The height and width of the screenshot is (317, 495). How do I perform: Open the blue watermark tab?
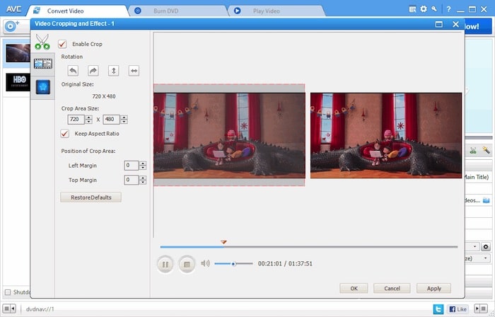point(42,86)
